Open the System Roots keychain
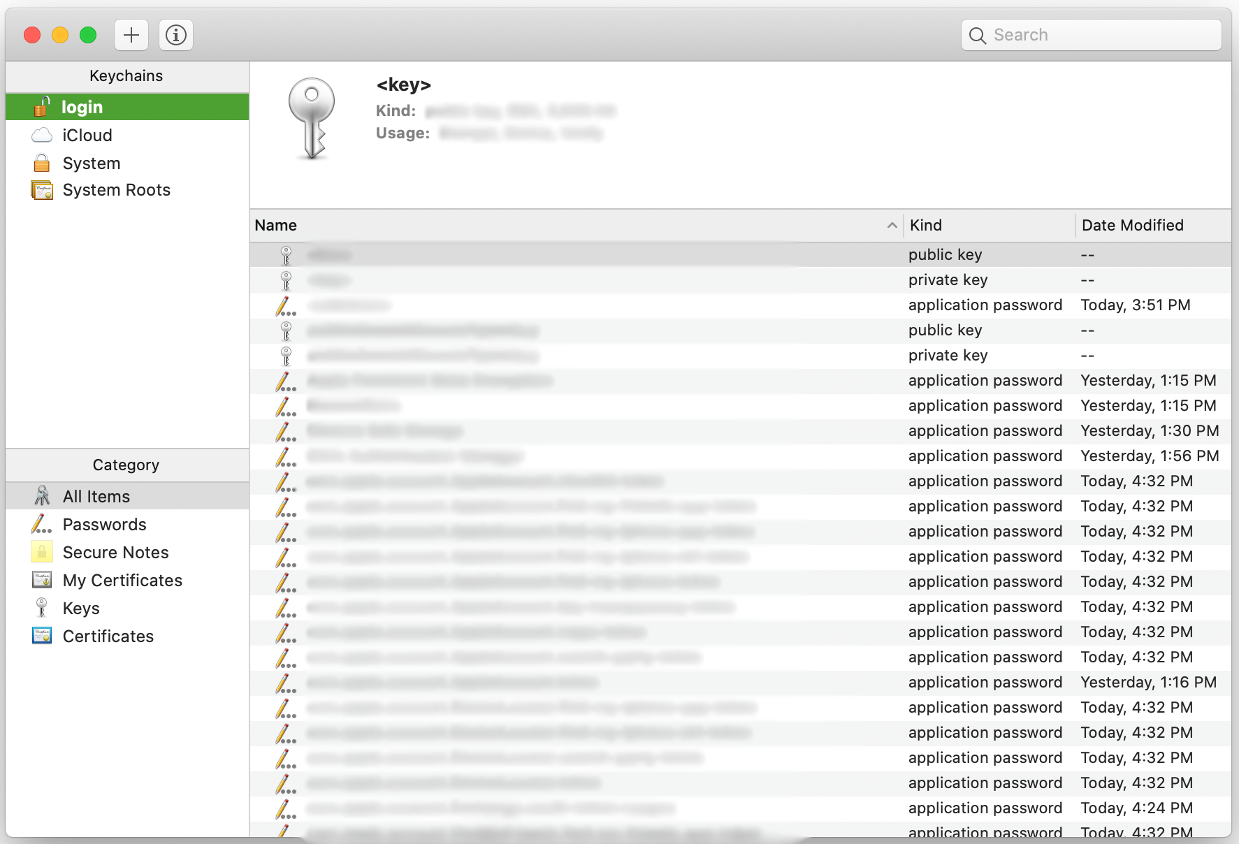Screen dimensions: 1239x844 click(116, 190)
